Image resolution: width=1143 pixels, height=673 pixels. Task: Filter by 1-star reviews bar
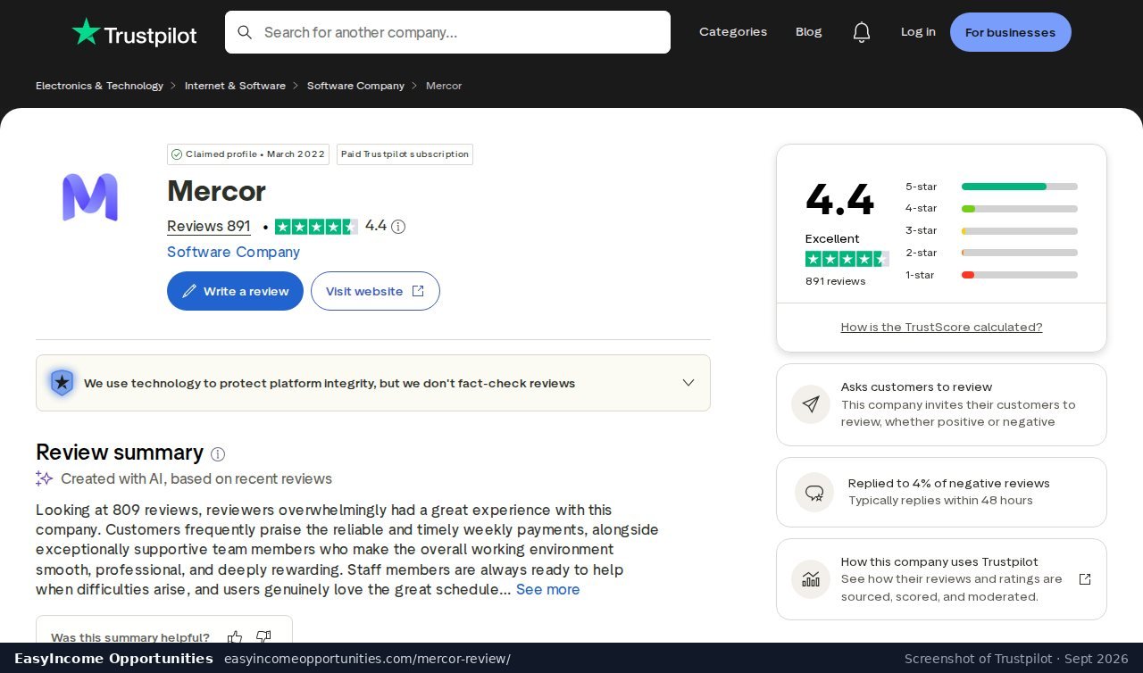point(1020,275)
